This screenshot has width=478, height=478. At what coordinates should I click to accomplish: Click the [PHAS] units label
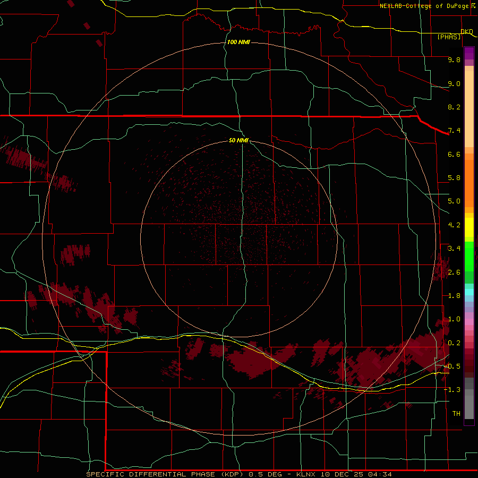[449, 37]
